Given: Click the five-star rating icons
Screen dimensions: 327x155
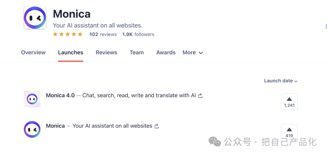Looking at the screenshot, I should [x=68, y=34].
